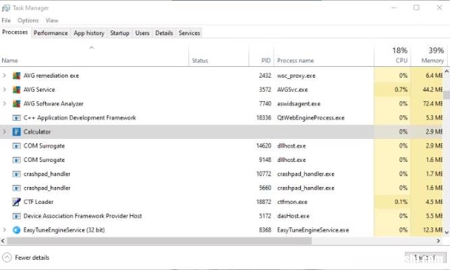Select the wsc_proxy.exe process name cell

pyautogui.click(x=296, y=76)
